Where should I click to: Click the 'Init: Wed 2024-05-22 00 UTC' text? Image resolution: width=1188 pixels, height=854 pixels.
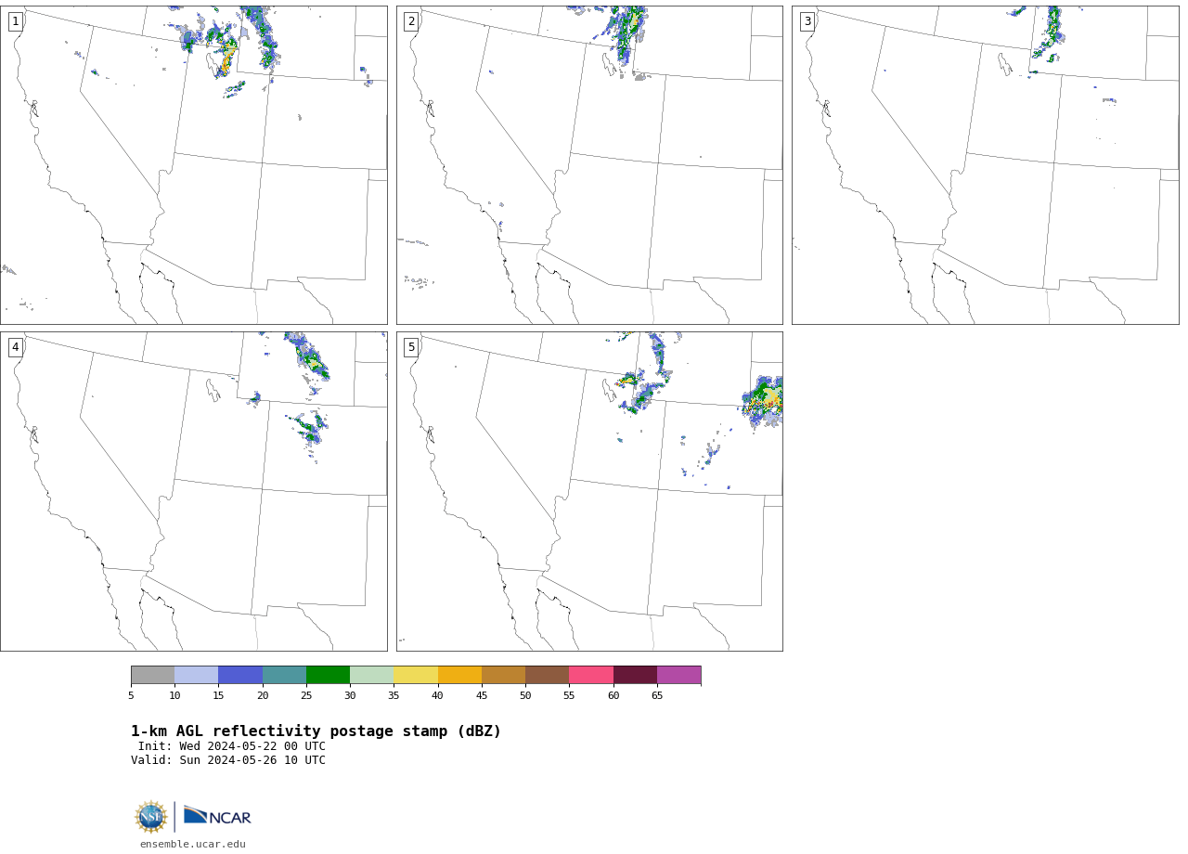coord(232,746)
